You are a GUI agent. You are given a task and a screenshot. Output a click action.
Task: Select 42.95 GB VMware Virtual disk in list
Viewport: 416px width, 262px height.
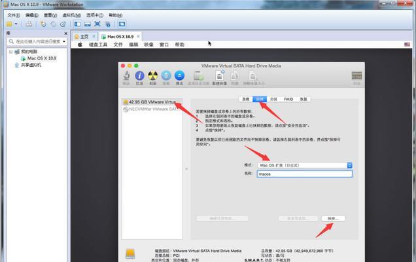152,102
